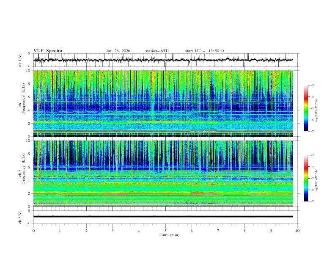The image size is (335, 259).
Task: Click the 8 kHz tick label of ch.2 spectrogram
Action: (x=30, y=154)
